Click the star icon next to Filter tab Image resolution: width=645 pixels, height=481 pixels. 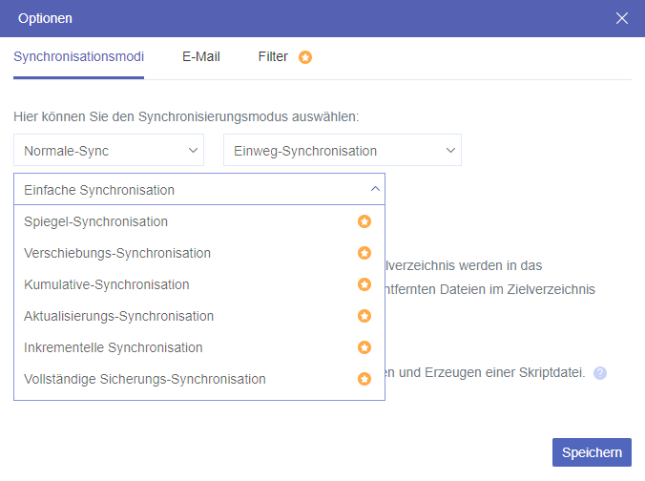point(305,57)
